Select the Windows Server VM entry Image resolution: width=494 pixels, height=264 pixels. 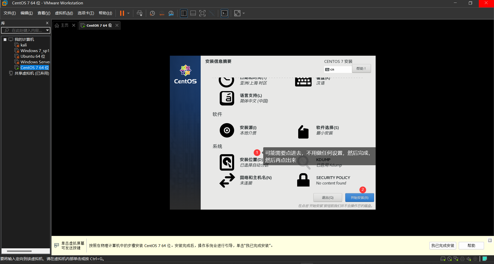coord(35,62)
